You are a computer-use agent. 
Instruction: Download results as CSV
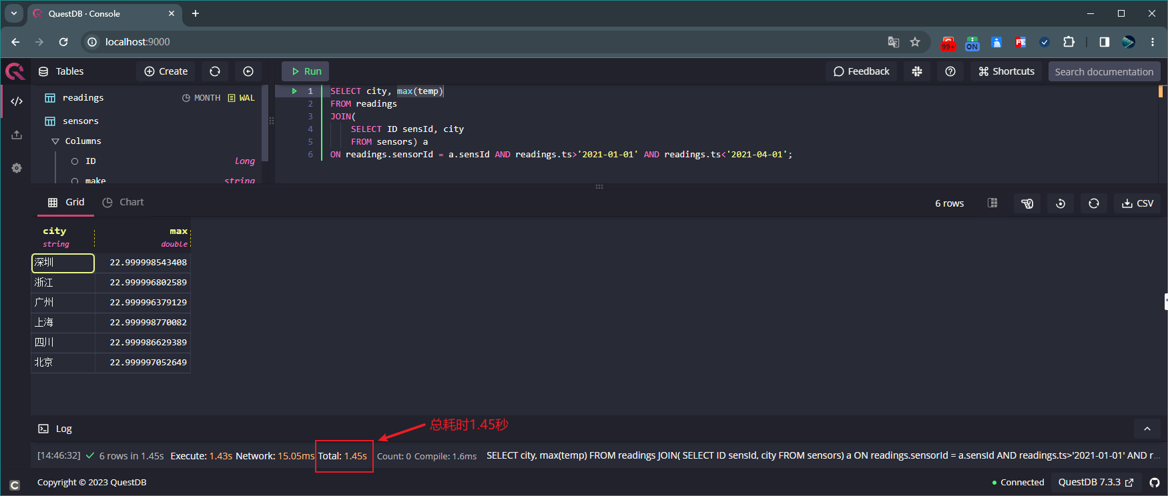(x=1137, y=203)
